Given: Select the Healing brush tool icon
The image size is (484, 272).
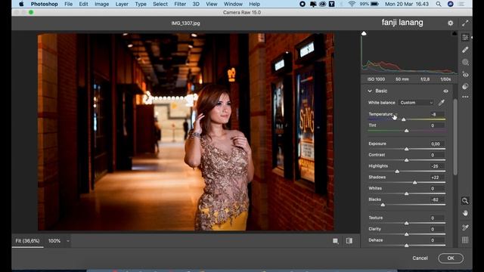Looking at the screenshot, I should (x=465, y=50).
